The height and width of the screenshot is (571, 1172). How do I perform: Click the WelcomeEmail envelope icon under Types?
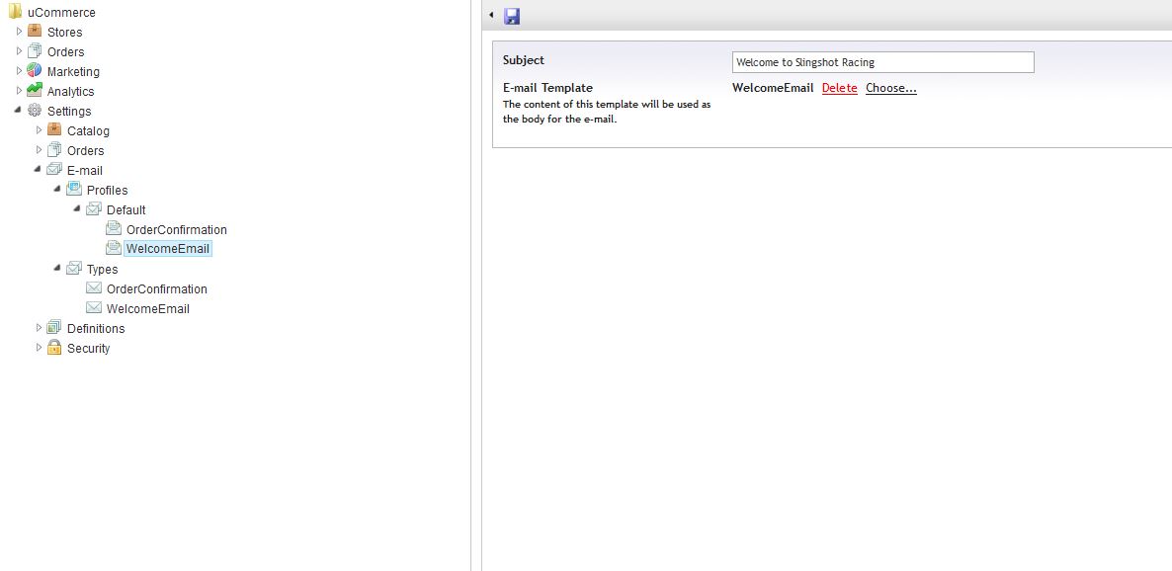pyautogui.click(x=94, y=307)
